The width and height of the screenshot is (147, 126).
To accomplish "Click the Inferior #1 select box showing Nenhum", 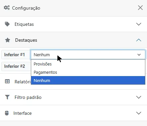I will point(88,55).
